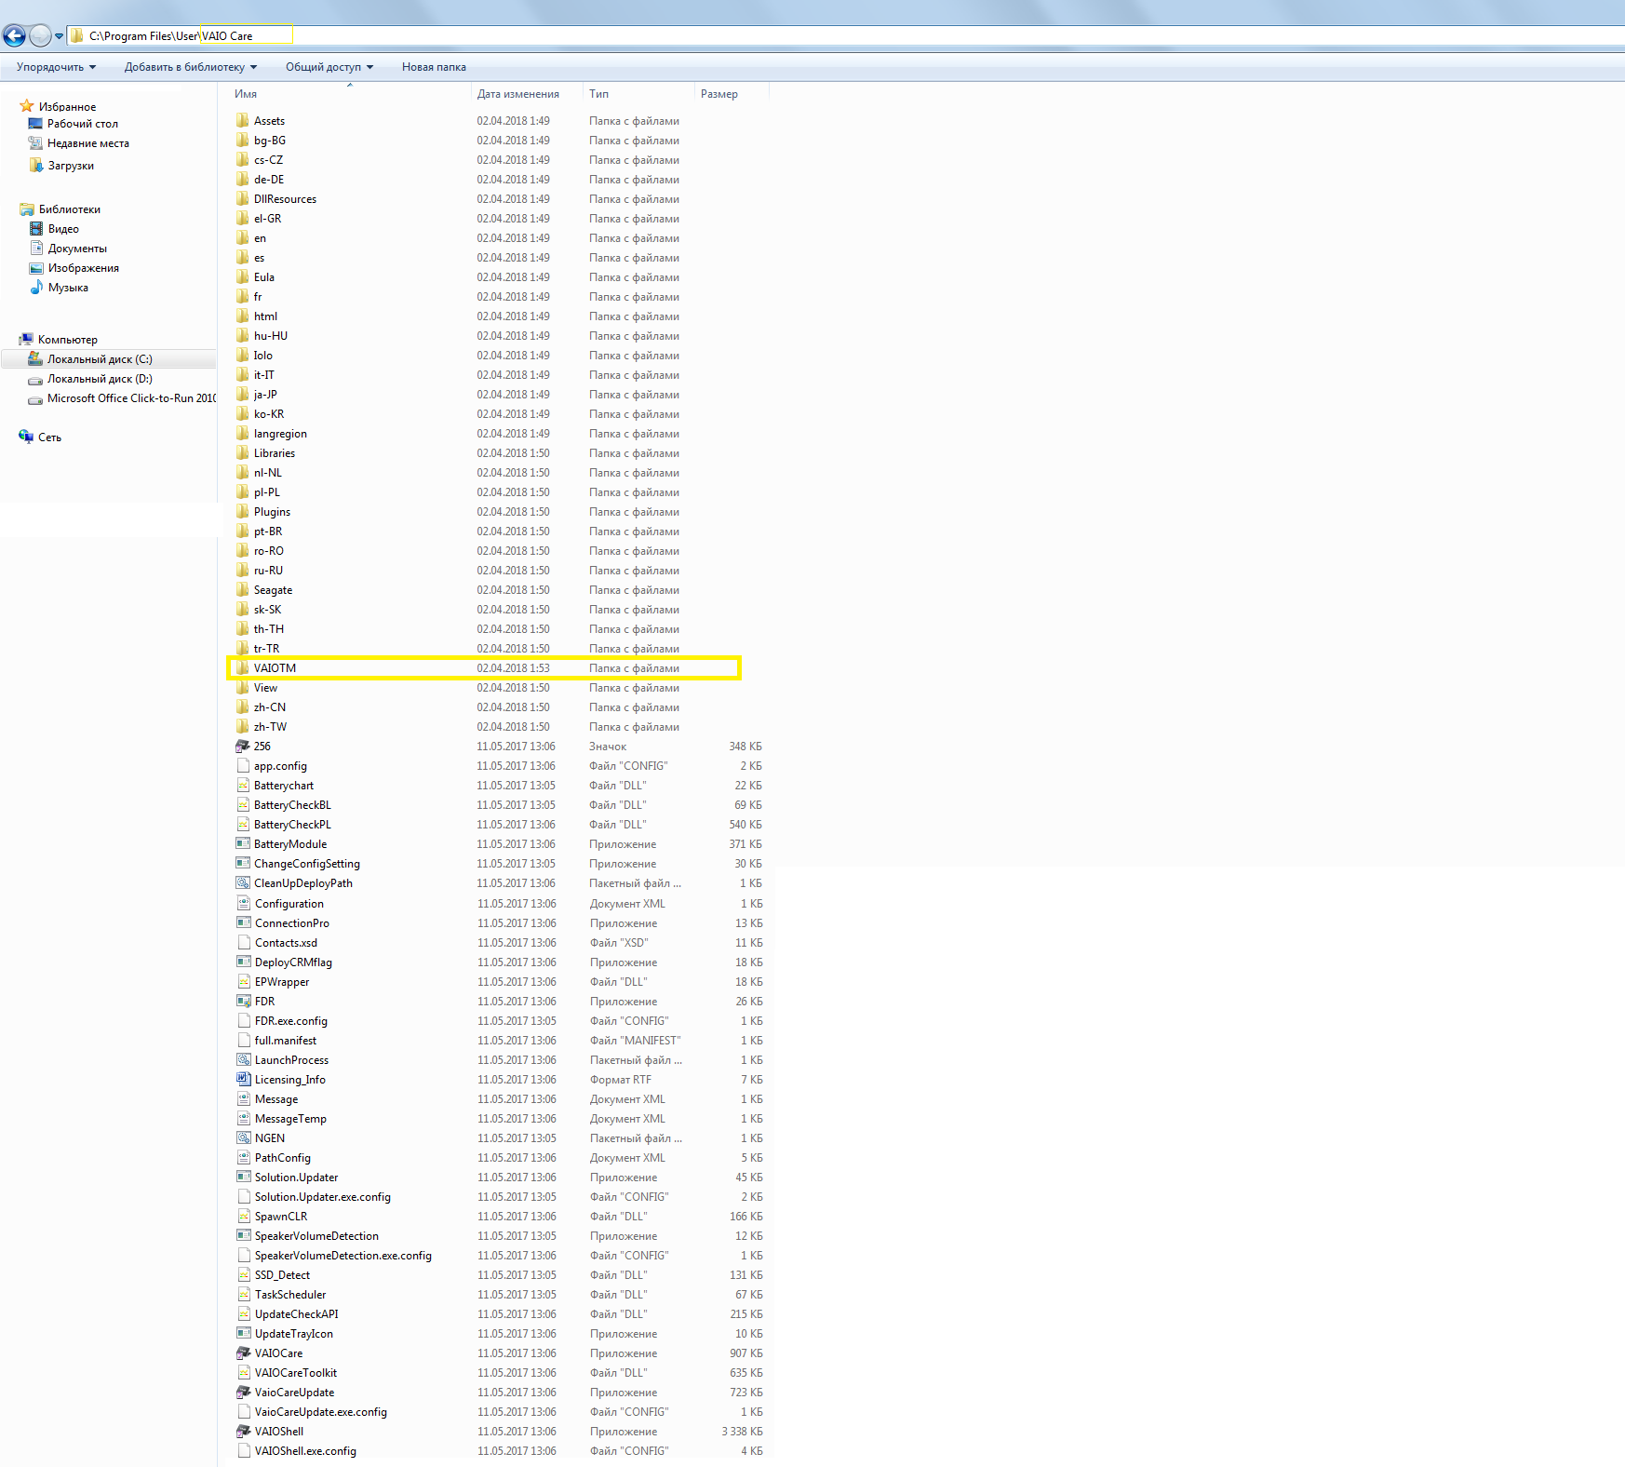Click the Новая папка button

click(434, 67)
